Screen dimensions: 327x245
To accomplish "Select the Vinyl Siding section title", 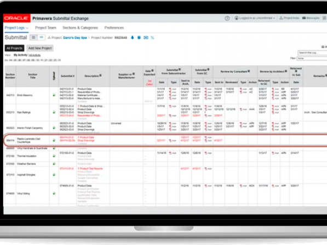I will (x=24, y=194).
